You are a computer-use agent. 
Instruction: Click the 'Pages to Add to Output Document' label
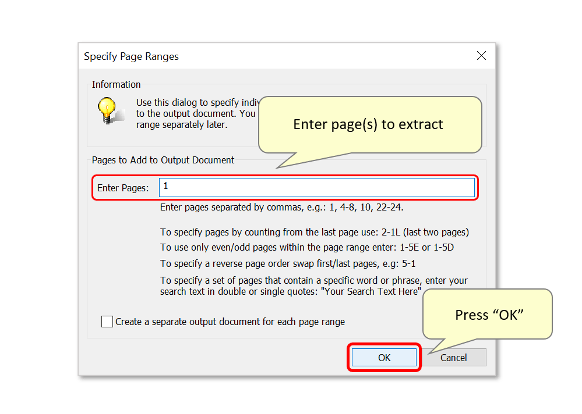tap(162, 160)
